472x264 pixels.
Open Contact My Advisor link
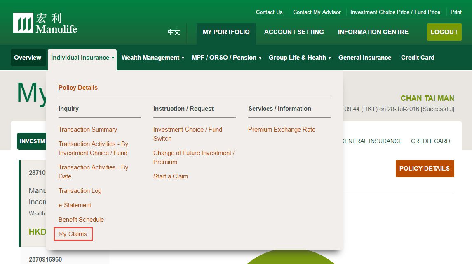point(317,12)
